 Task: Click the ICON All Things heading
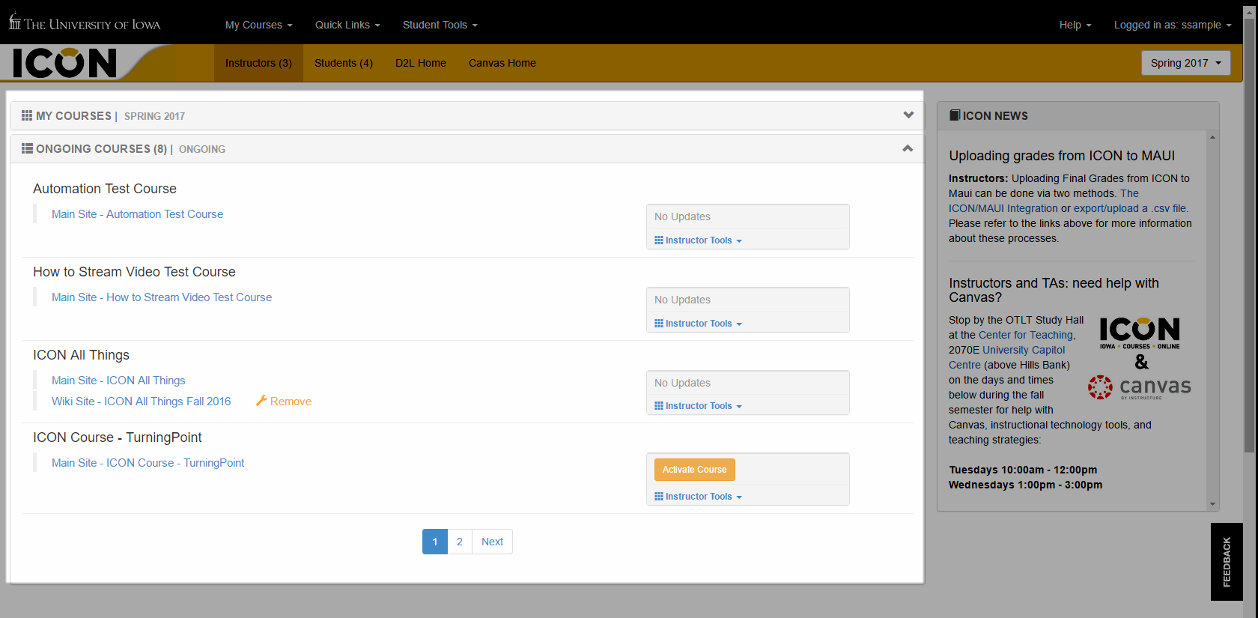81,355
